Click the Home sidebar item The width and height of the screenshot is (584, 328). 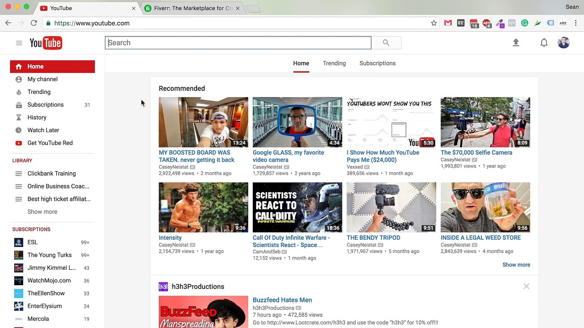click(x=52, y=67)
